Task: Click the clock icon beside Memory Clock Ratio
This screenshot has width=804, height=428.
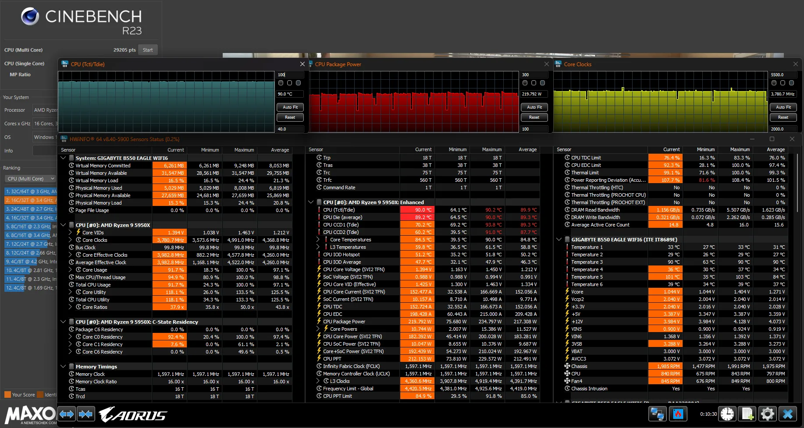Action: pos(71,382)
